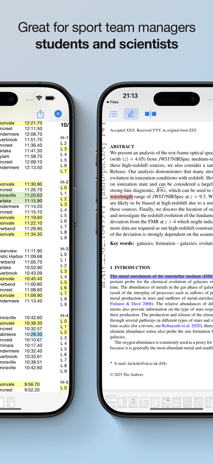
Task: Tap the "Accepted XXX. Received YYY" line
Action: coord(153,130)
